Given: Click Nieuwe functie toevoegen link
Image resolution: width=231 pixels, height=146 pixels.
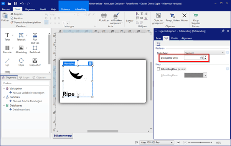Looking at the screenshot, I should 26,101.
